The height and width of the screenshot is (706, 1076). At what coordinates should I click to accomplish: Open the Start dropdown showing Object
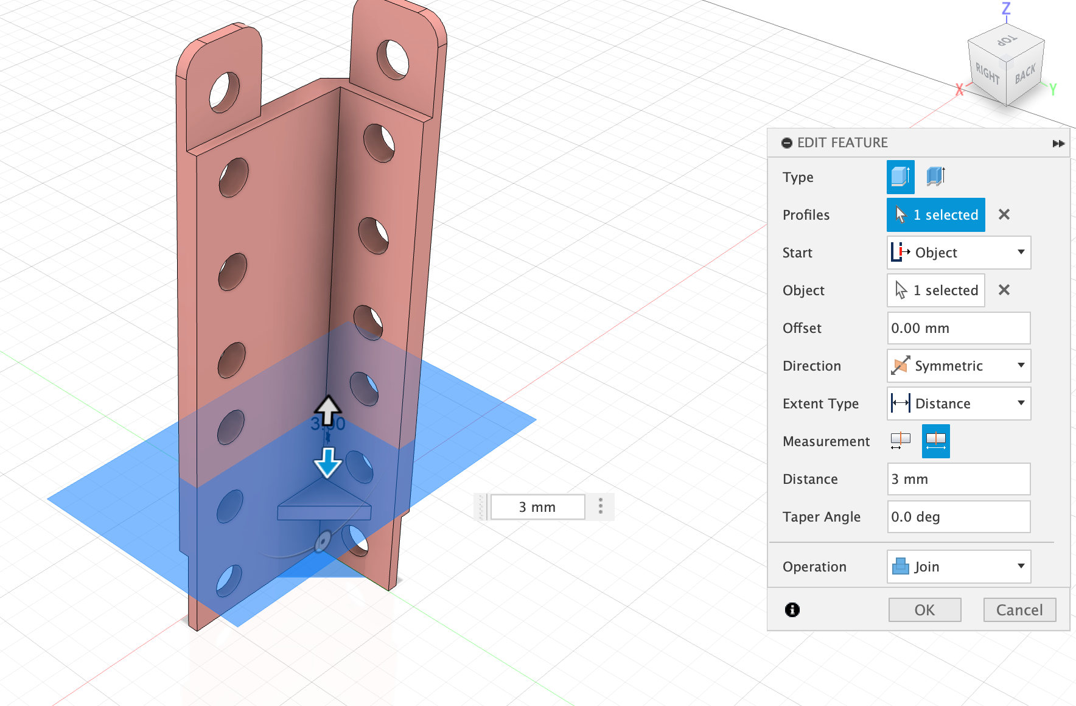(x=959, y=253)
